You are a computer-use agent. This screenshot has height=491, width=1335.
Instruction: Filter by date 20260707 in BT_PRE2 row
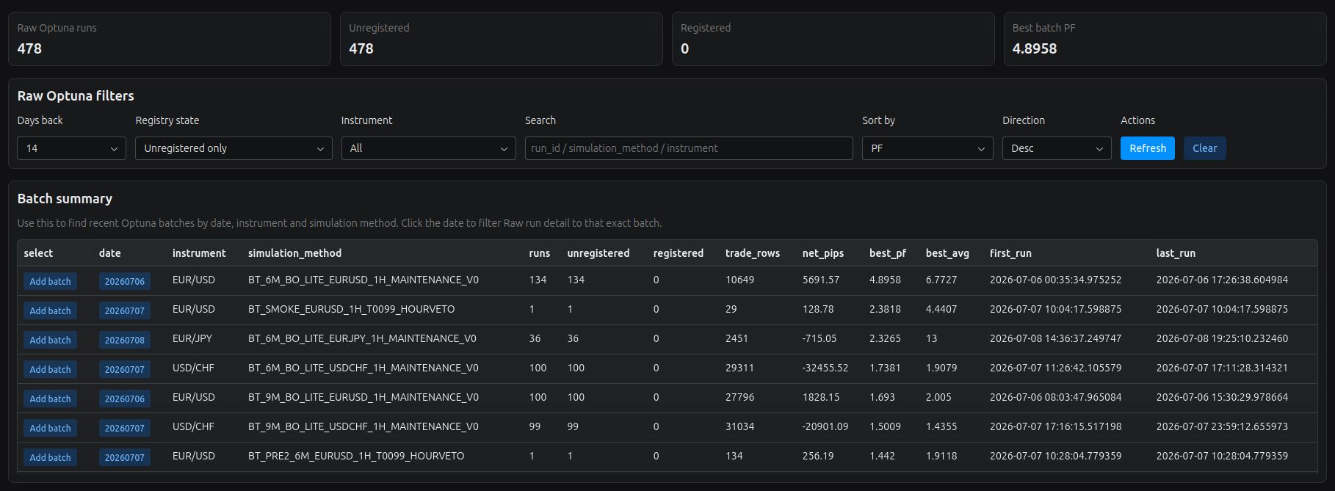click(125, 457)
